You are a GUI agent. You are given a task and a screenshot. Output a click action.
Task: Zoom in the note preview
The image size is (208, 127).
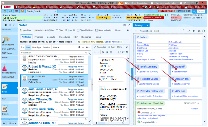pyautogui.click(x=123, y=52)
